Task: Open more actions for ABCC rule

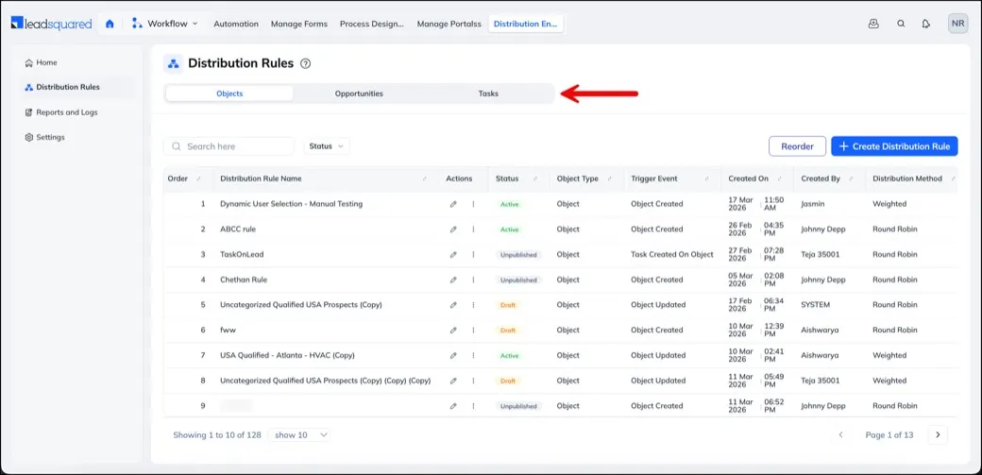Action: coord(473,229)
